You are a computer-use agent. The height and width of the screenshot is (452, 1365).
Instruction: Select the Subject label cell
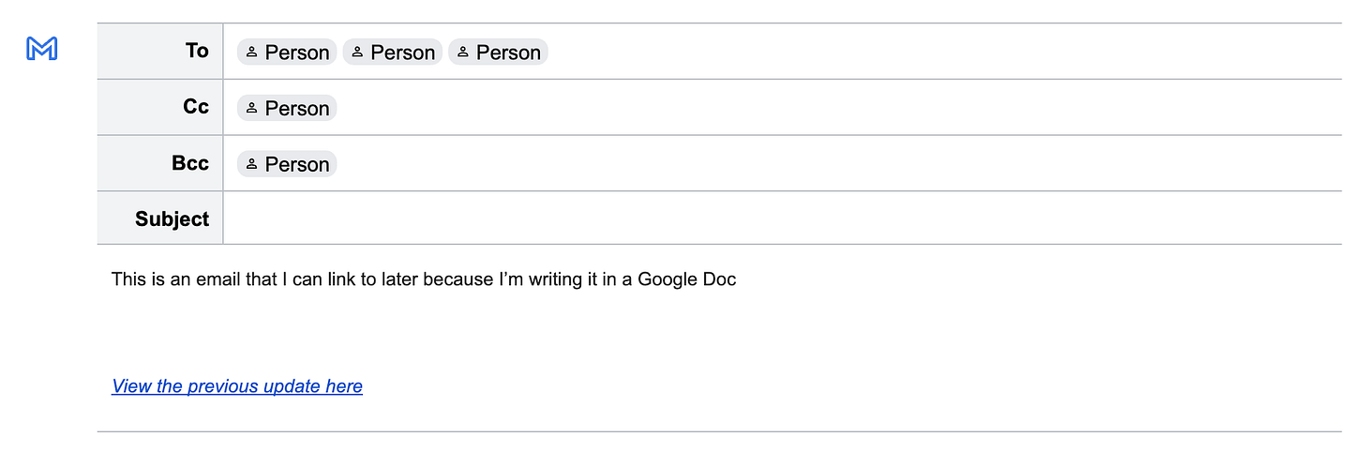pos(160,218)
